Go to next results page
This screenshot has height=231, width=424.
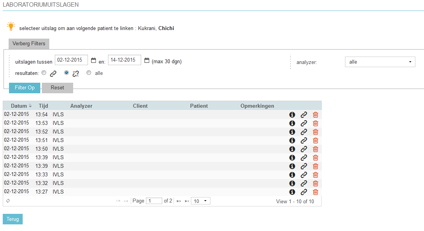coord(179,201)
